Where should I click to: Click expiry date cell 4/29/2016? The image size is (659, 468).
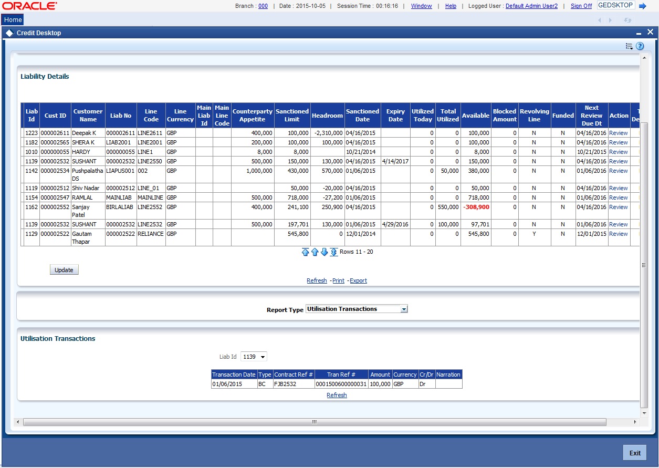coord(395,224)
